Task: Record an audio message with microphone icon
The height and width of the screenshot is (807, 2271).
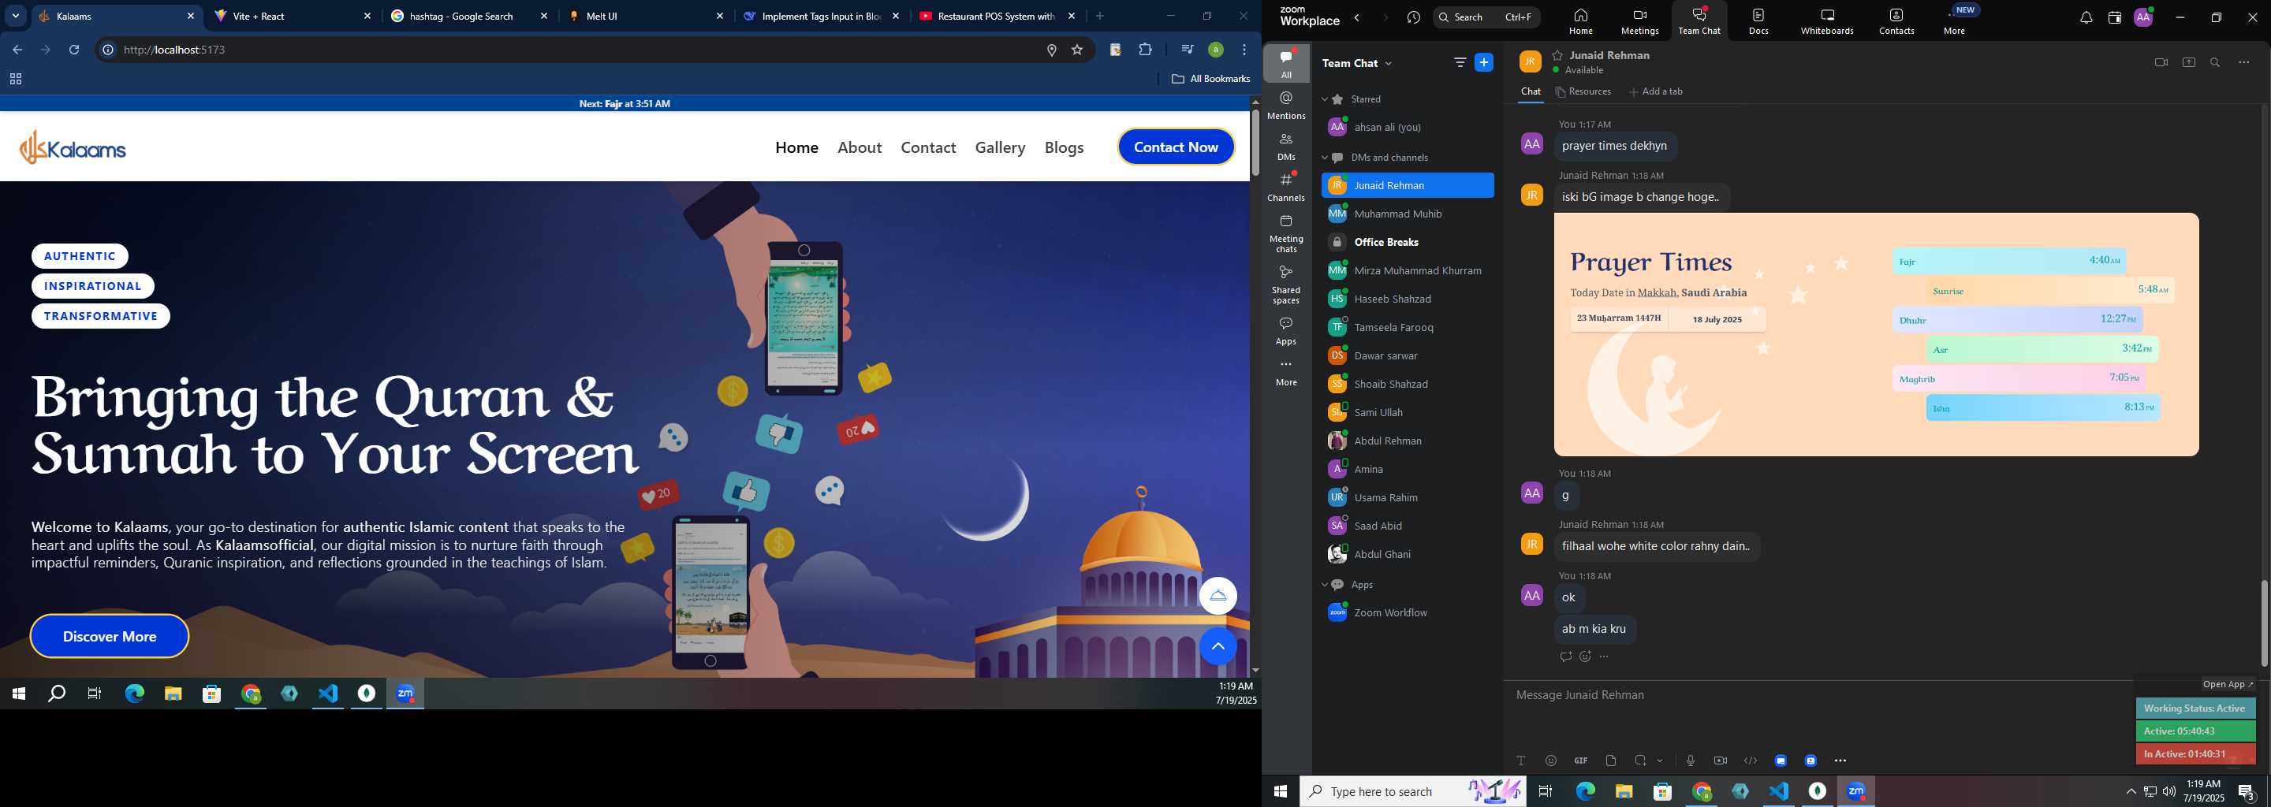Action: click(1690, 761)
